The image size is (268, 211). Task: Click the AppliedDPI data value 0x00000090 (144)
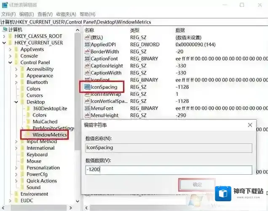(196, 44)
